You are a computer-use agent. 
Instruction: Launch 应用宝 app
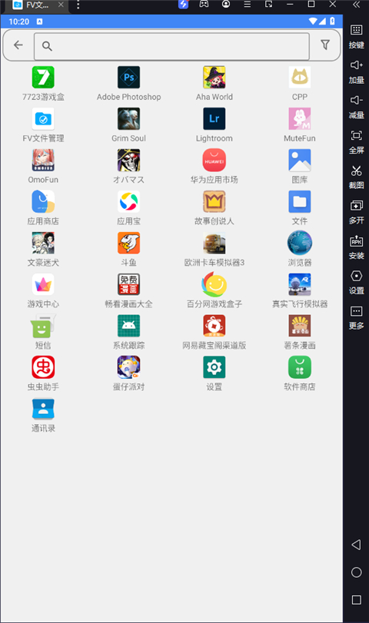tap(128, 201)
